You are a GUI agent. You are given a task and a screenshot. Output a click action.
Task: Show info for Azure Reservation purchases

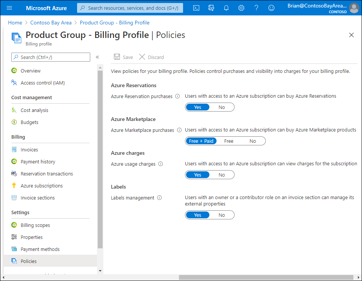(177, 96)
